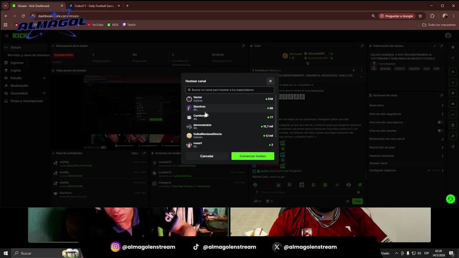Viewport: 459px width, 258px height.
Task: Open browser extensions puzzle icon
Action: [432, 16]
